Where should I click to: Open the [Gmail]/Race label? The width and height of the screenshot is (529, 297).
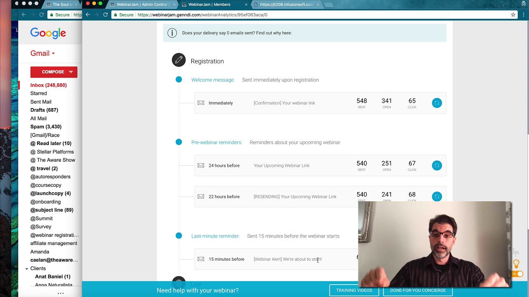[45, 135]
